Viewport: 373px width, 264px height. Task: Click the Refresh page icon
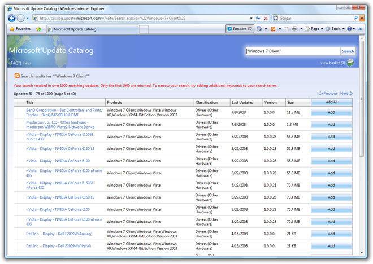click(x=258, y=18)
